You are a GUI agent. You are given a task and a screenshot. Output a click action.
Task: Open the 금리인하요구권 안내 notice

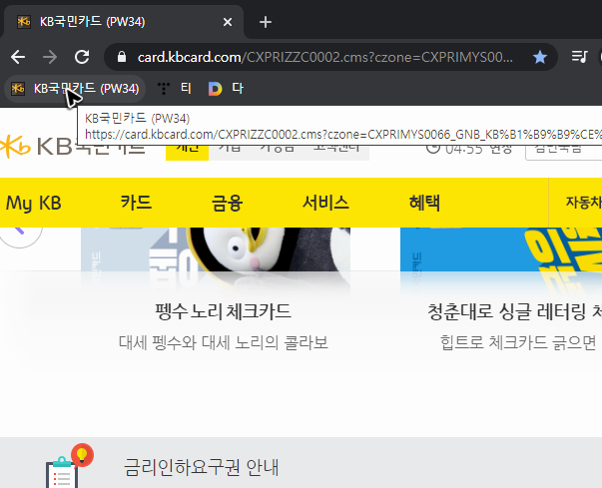[202, 467]
